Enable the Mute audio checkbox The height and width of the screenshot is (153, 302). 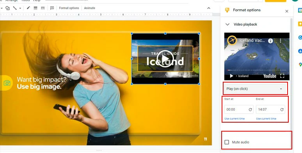pyautogui.click(x=227, y=142)
